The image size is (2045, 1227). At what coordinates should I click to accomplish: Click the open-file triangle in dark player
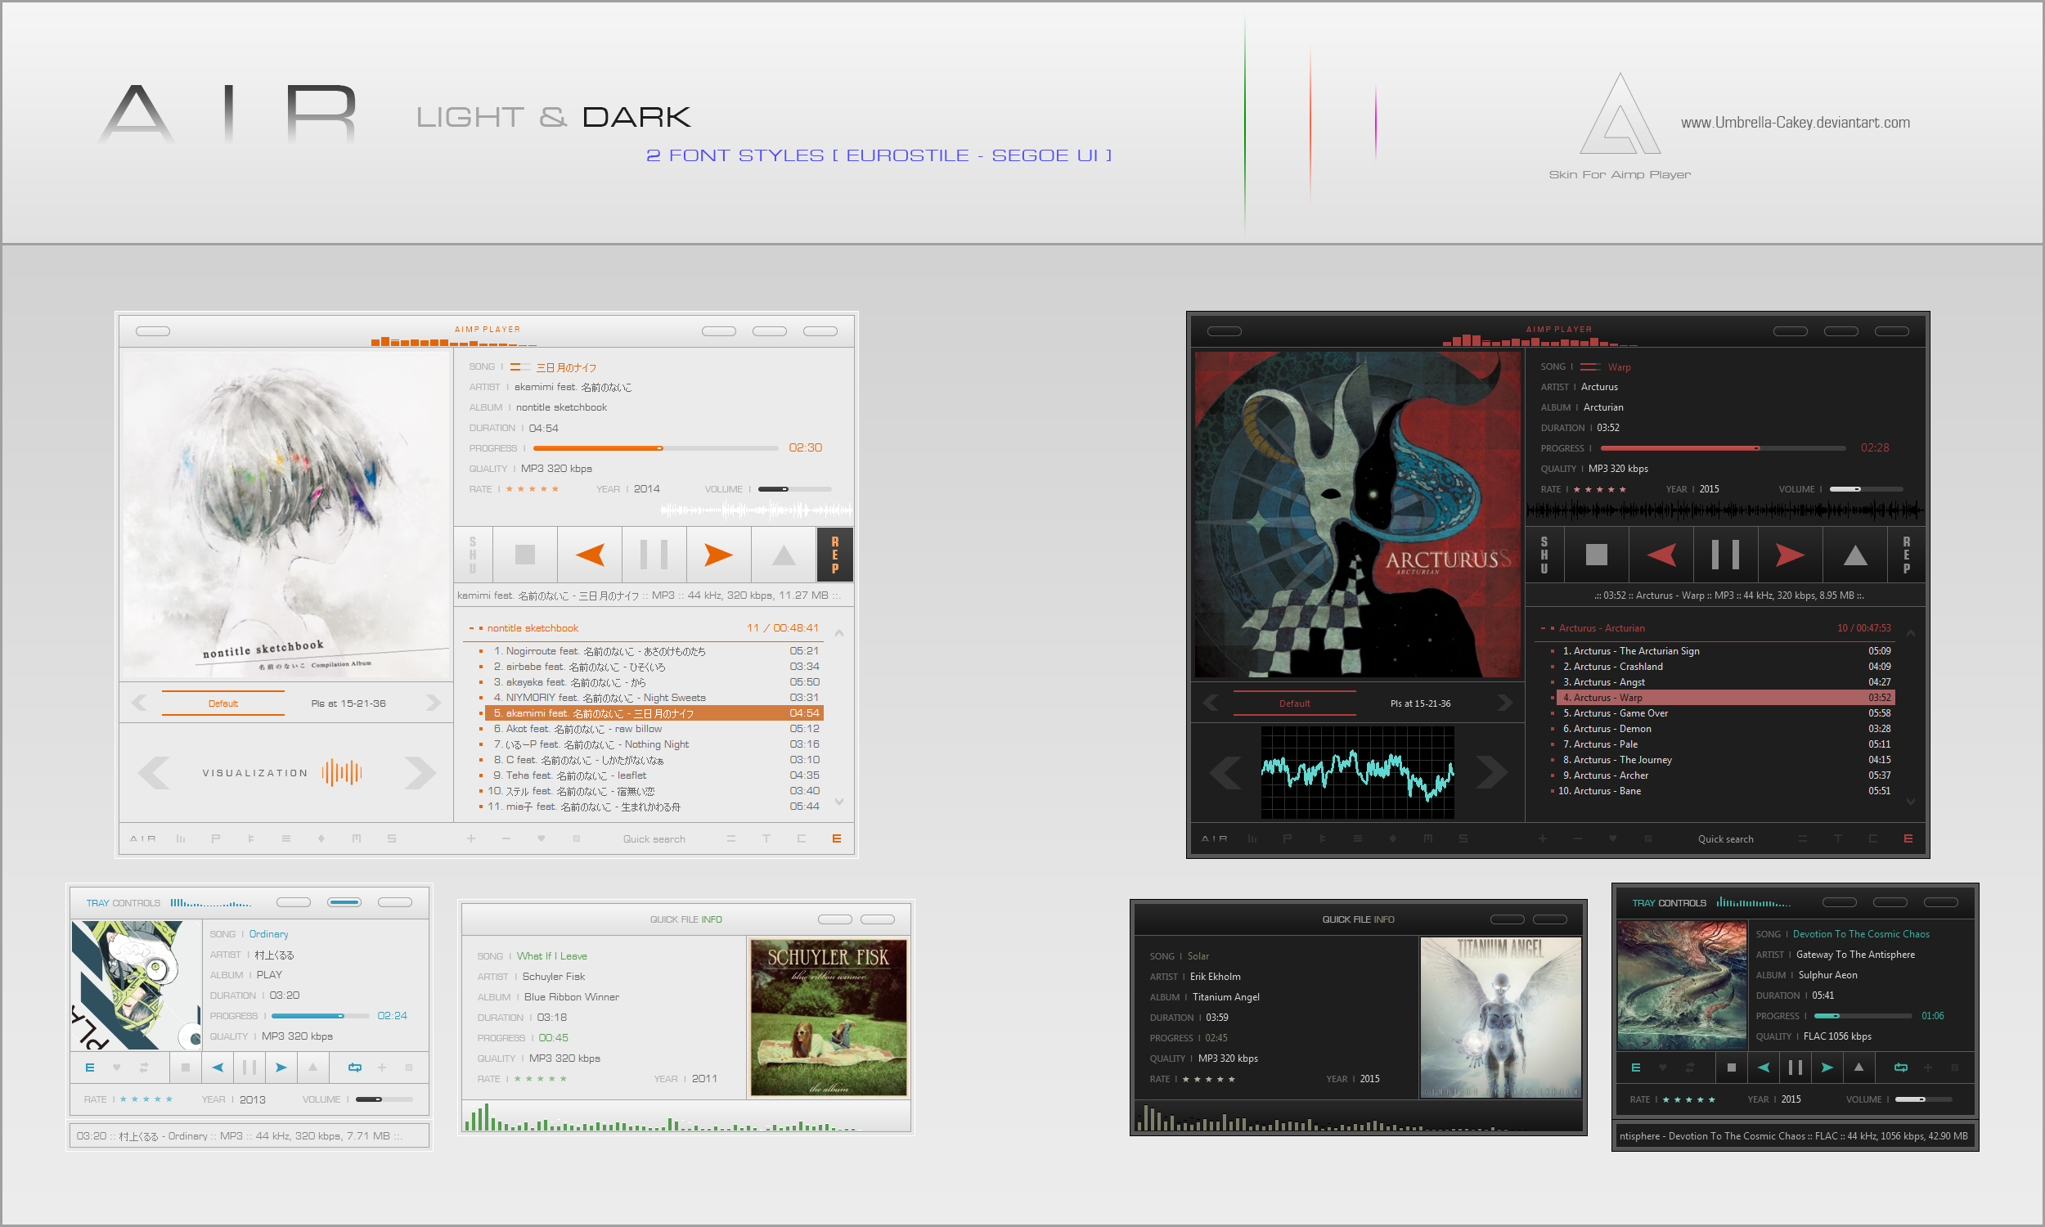pyautogui.click(x=1855, y=554)
